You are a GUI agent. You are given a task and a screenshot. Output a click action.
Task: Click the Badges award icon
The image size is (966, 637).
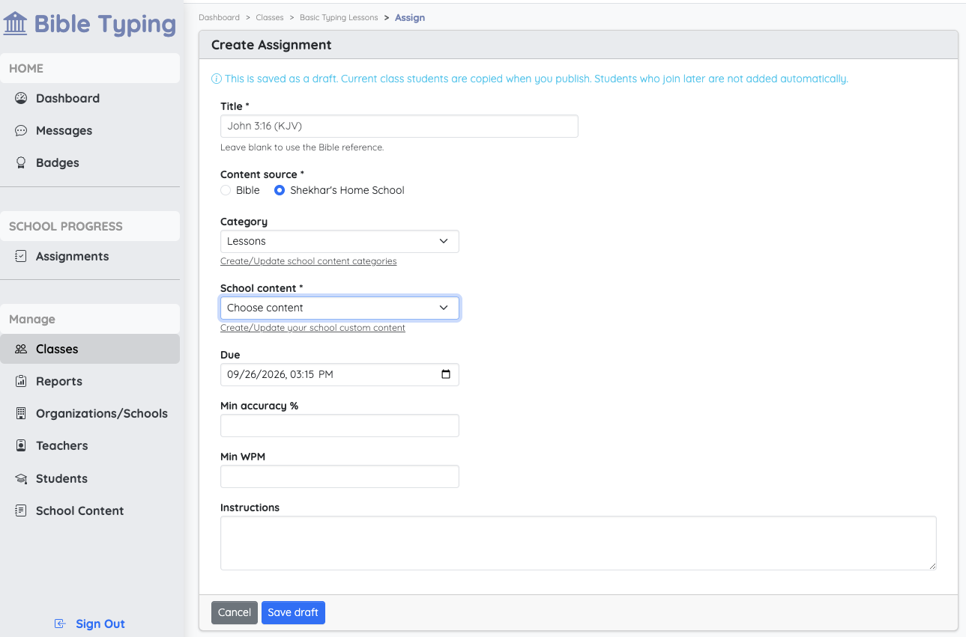coord(21,162)
